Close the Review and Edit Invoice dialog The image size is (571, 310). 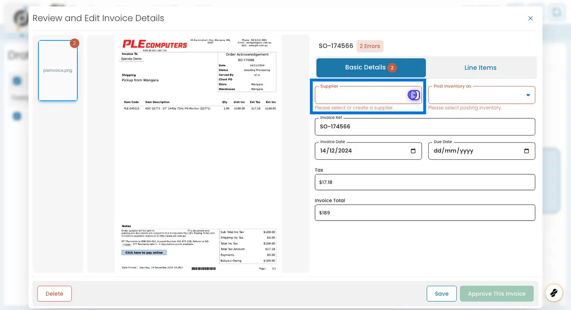point(531,19)
